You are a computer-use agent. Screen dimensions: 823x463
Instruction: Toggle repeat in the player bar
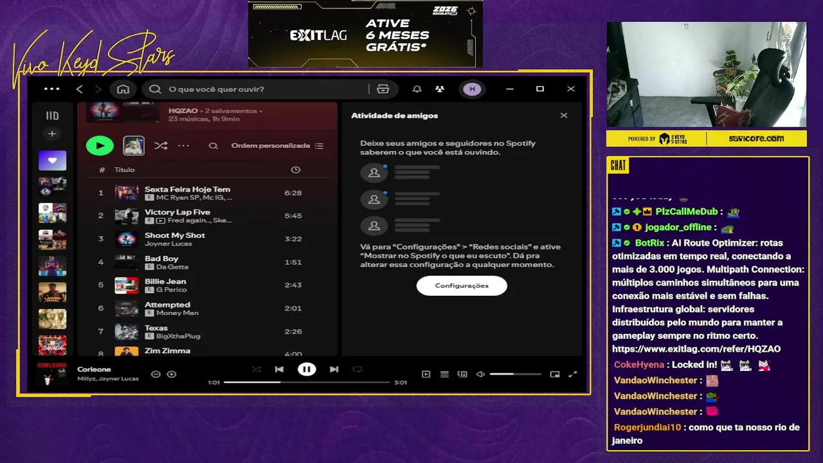357,369
